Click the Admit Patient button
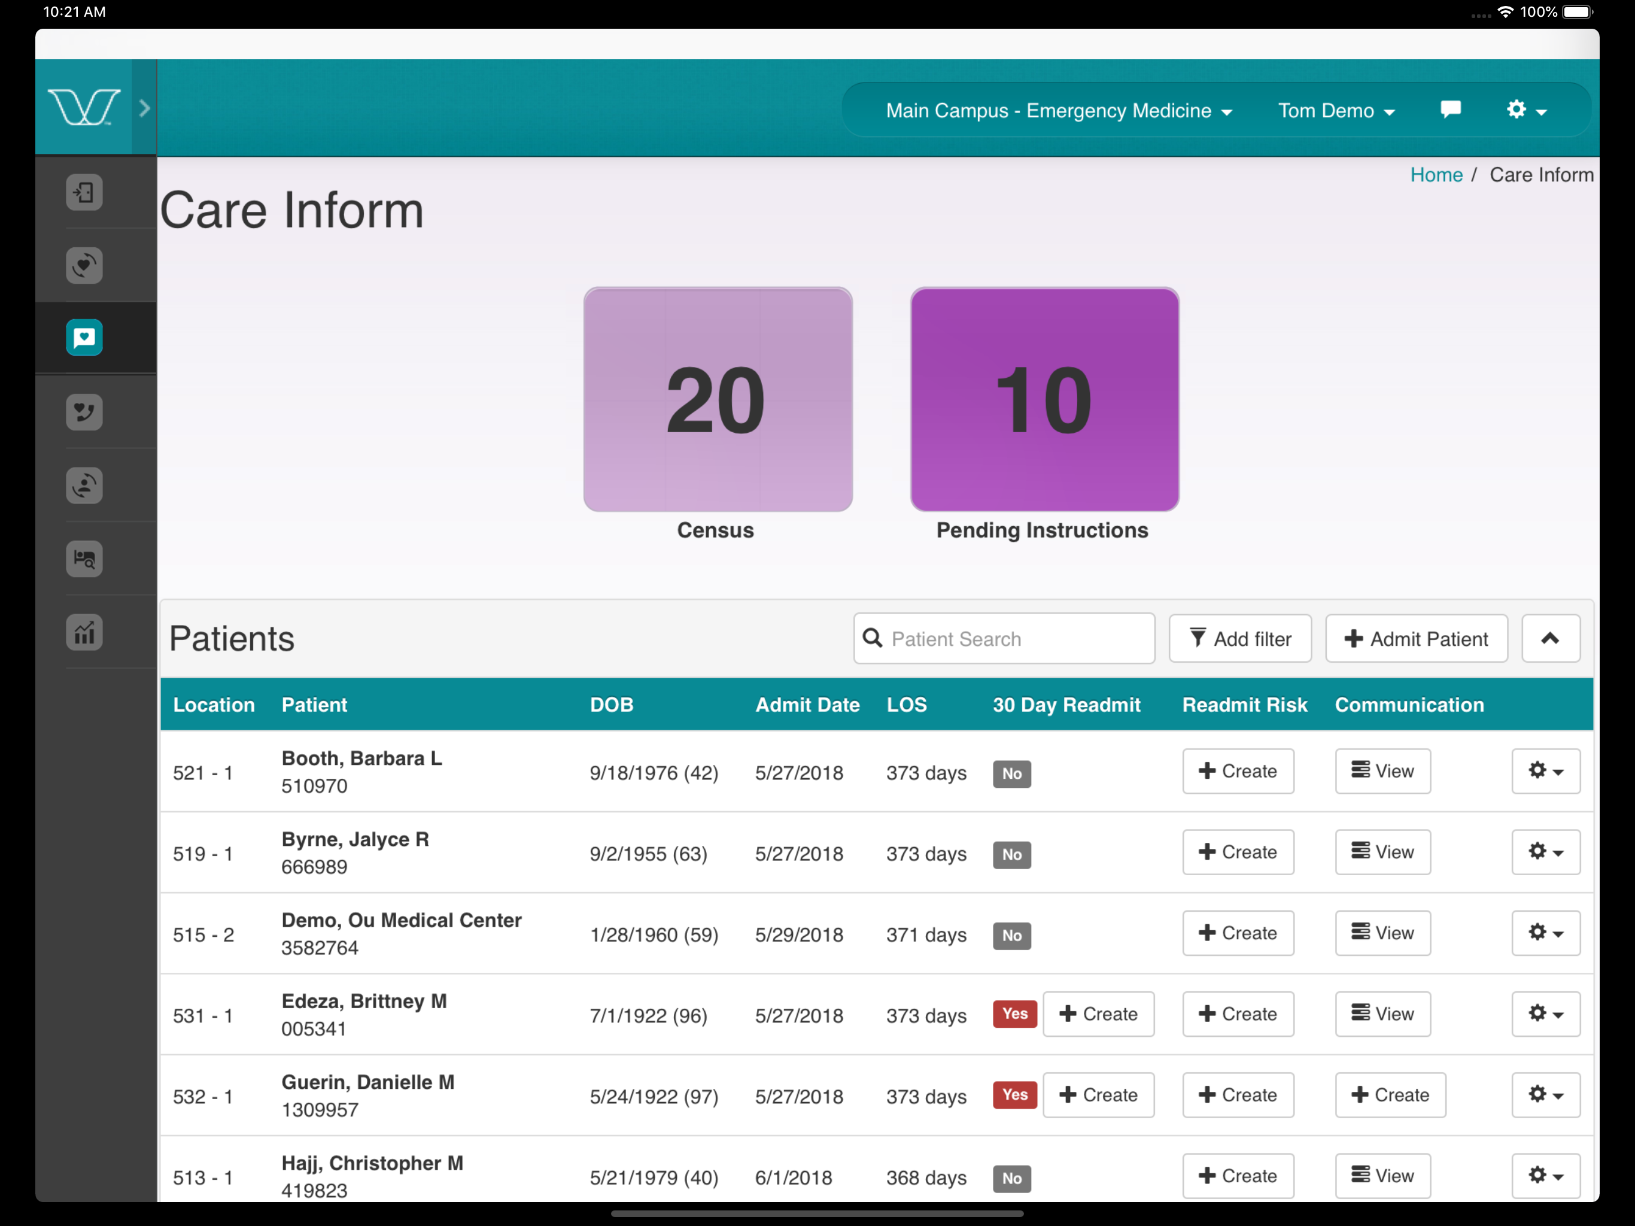1635x1226 pixels. coord(1415,638)
